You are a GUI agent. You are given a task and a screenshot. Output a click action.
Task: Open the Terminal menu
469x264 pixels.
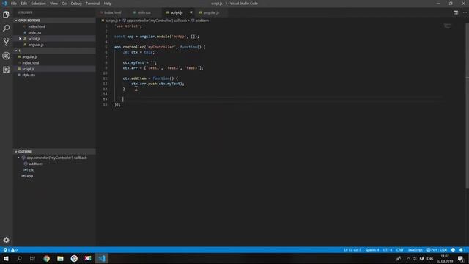93,4
